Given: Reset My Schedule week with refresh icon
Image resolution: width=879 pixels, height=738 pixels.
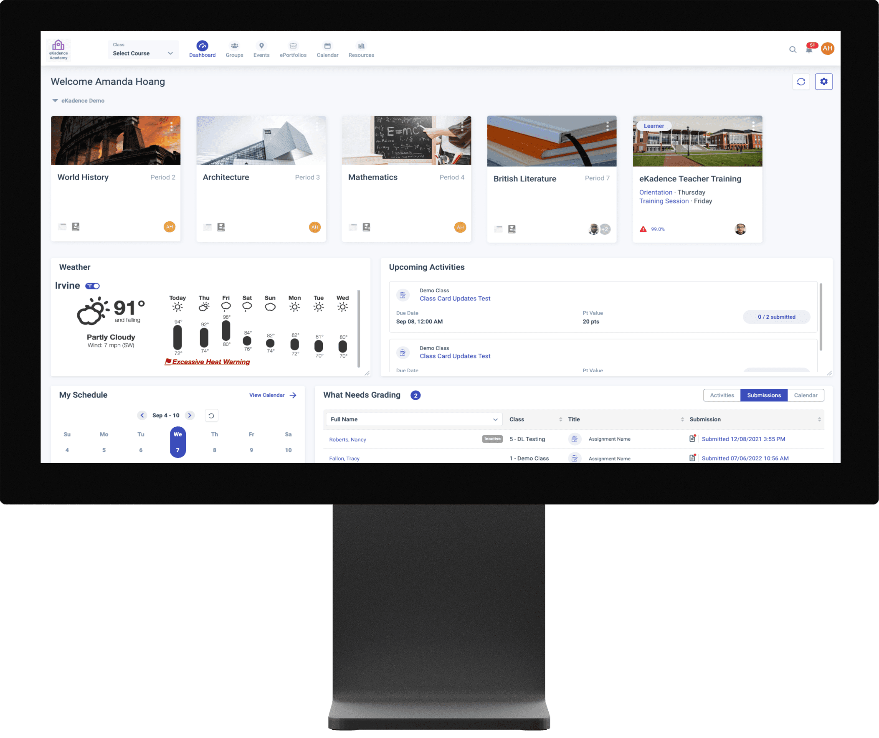Looking at the screenshot, I should tap(211, 416).
